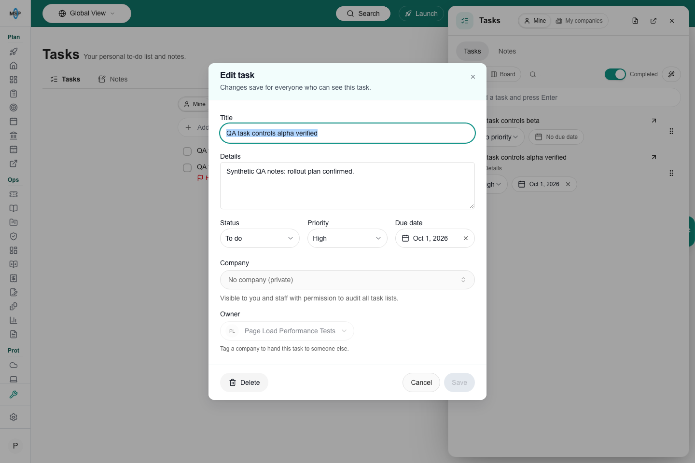This screenshot has width=695, height=463.
Task: Tick the checkbox of the QA task with the red flag
Action: click(187, 168)
